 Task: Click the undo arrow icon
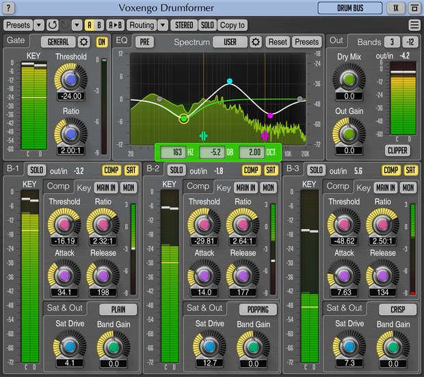pos(52,25)
